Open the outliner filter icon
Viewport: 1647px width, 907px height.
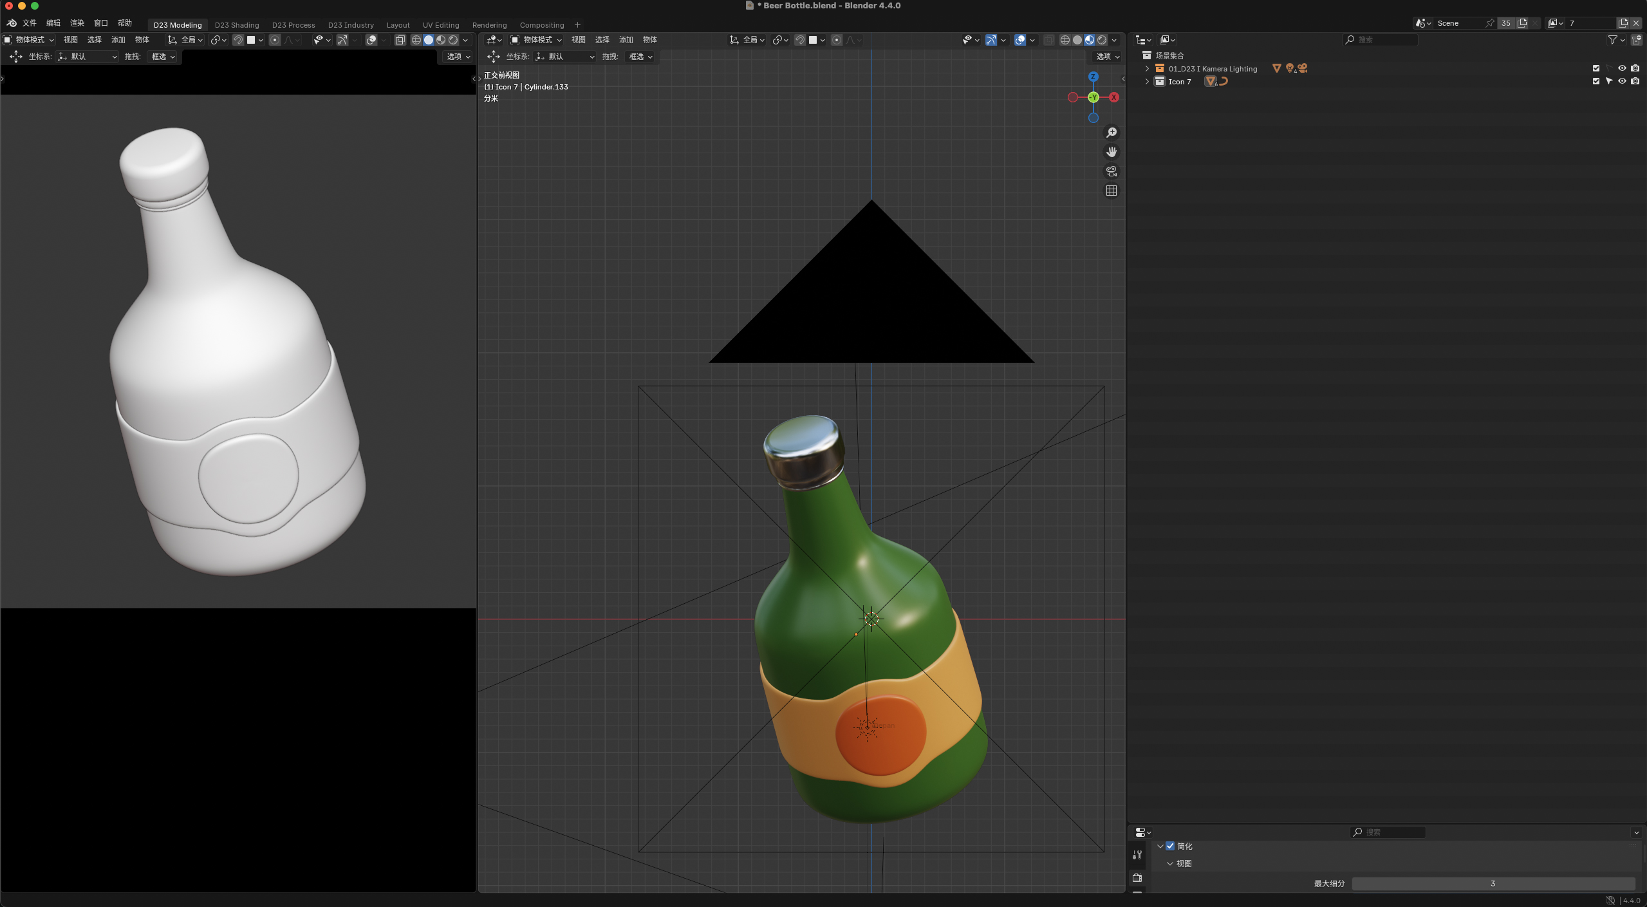coord(1613,40)
